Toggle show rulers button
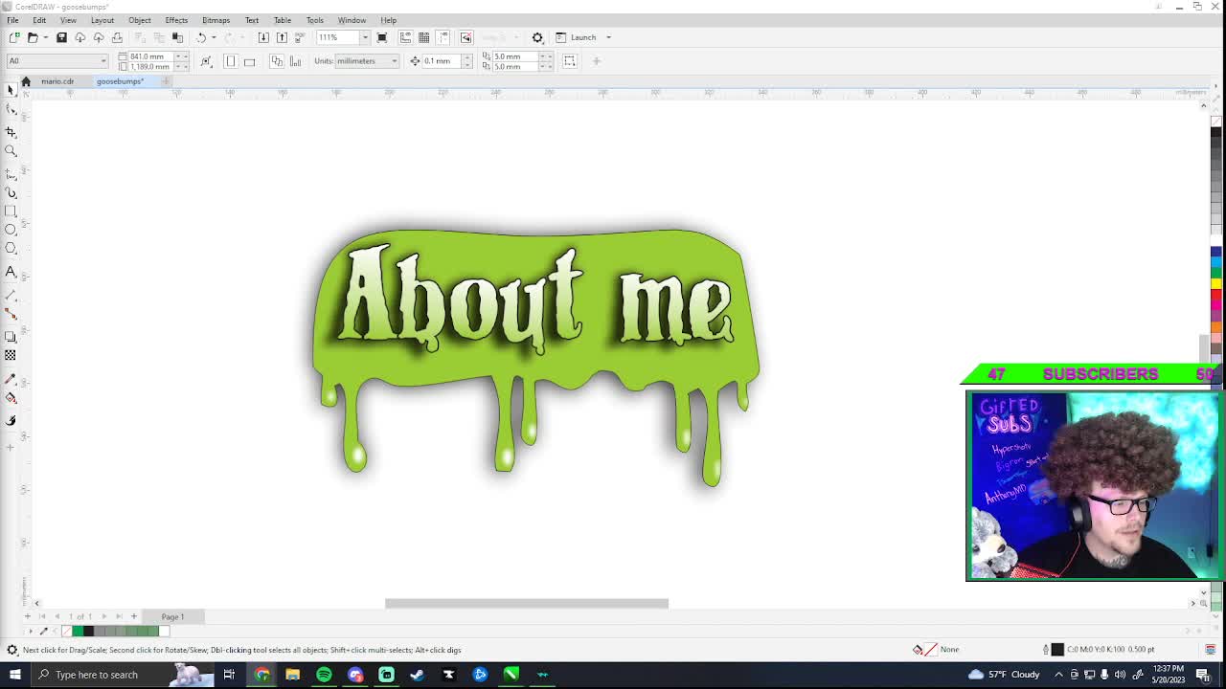 pos(405,37)
